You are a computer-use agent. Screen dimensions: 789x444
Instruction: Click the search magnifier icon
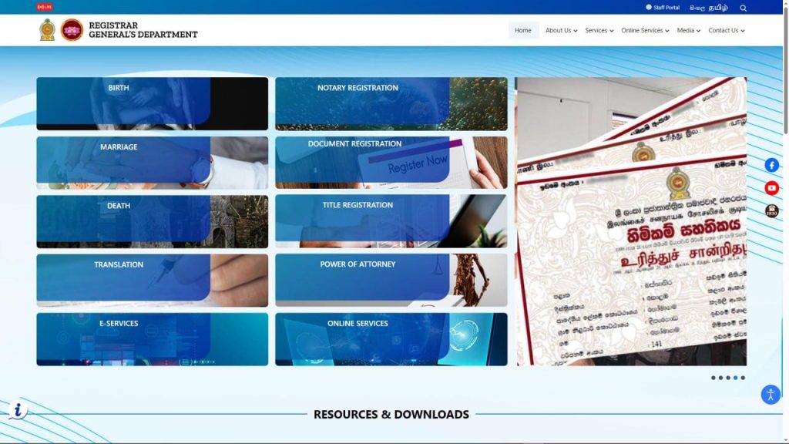[743, 8]
